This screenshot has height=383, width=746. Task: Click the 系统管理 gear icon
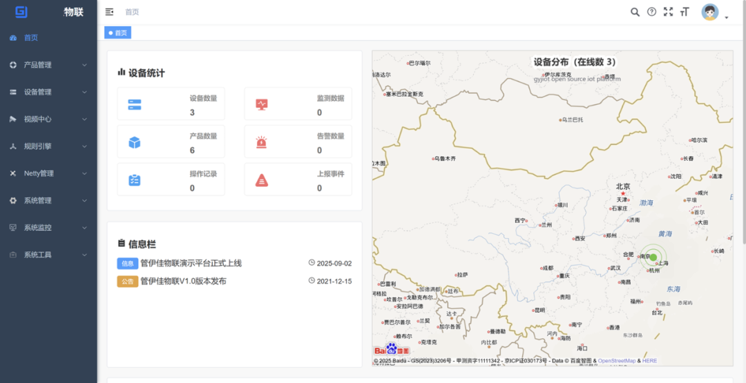[x=13, y=201]
